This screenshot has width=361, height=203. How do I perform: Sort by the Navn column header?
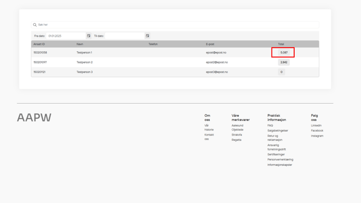(80, 44)
